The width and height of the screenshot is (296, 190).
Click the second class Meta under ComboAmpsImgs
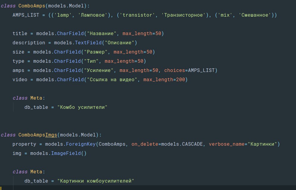29,172
